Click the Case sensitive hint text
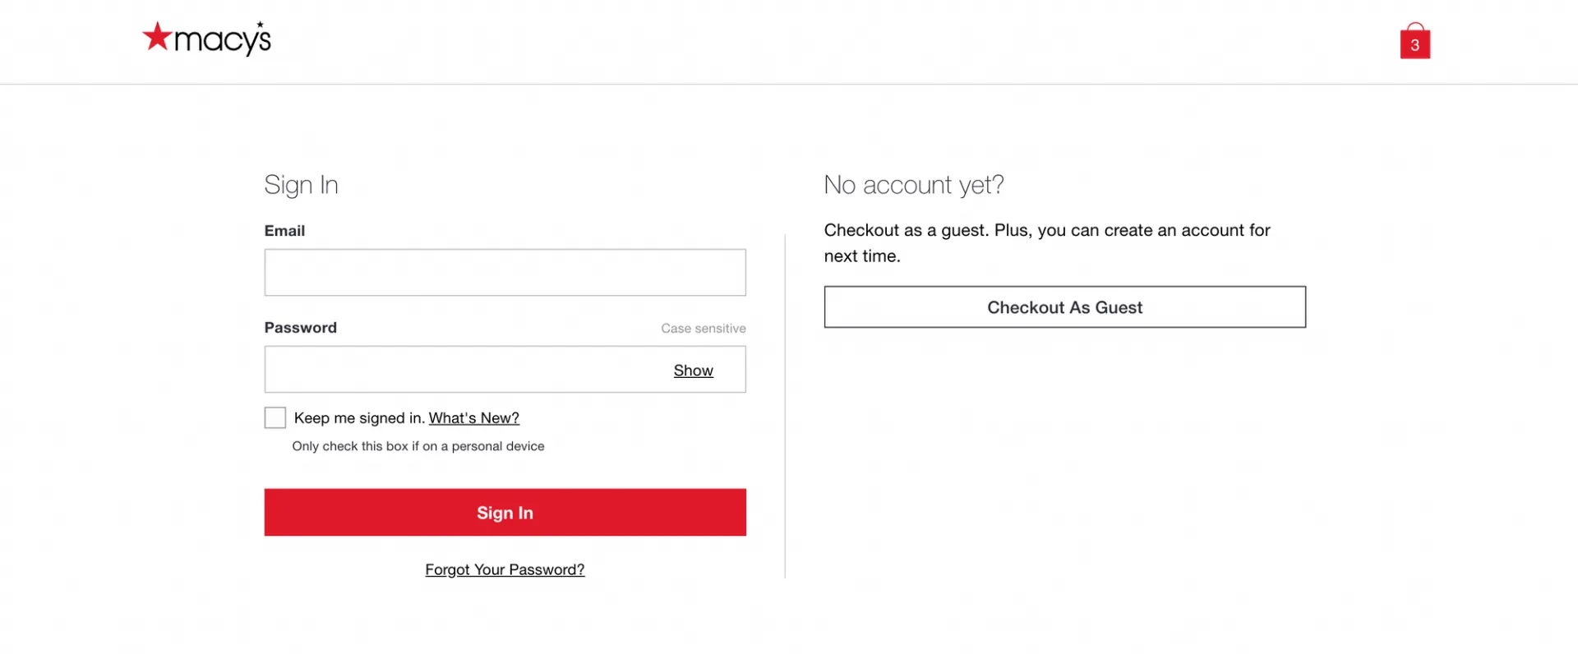 point(704,329)
